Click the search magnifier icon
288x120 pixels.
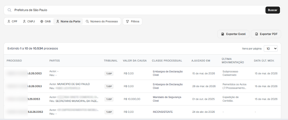point(9,10)
